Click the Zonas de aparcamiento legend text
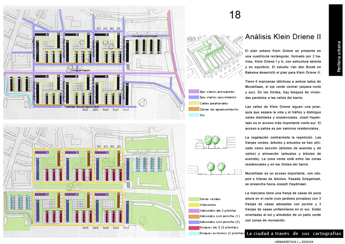The image size is (345, 244). [x=219, y=109]
